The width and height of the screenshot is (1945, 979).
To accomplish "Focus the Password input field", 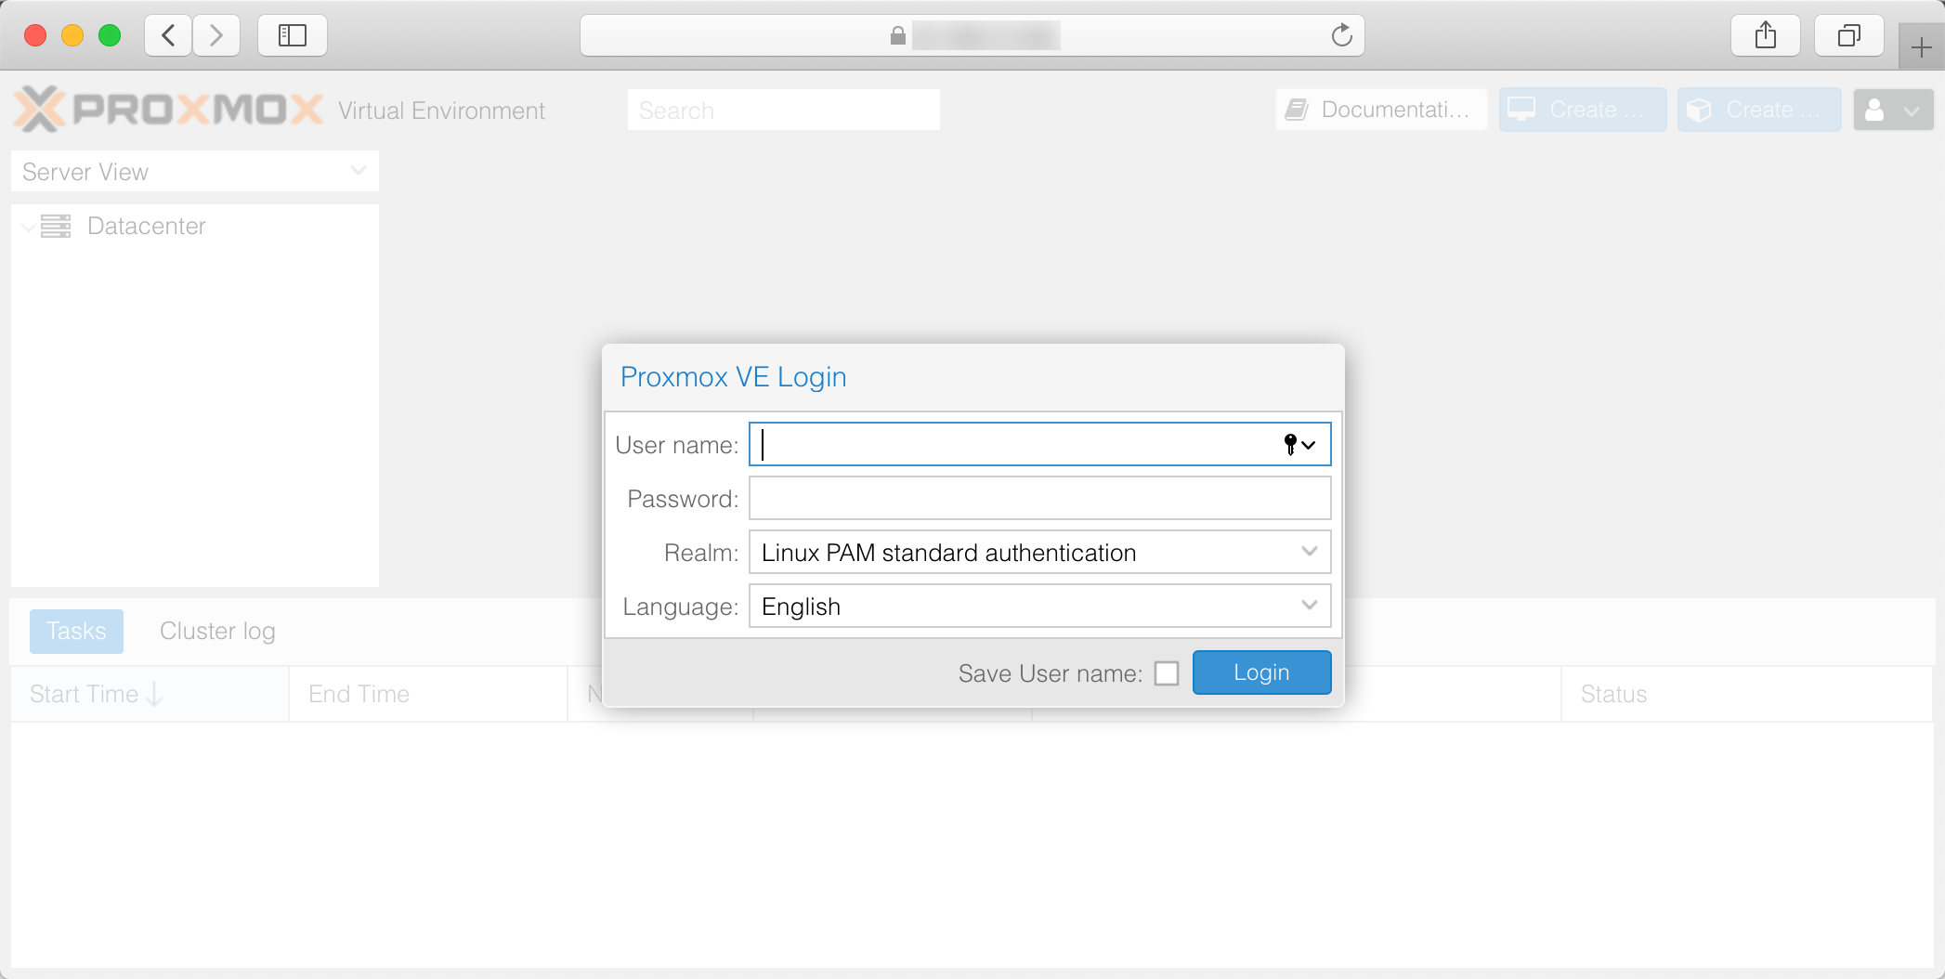I will (x=1039, y=499).
